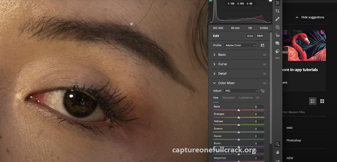Switch to the Luminance tab
Viewport: 337px width, 162px height.
(x=246, y=98)
